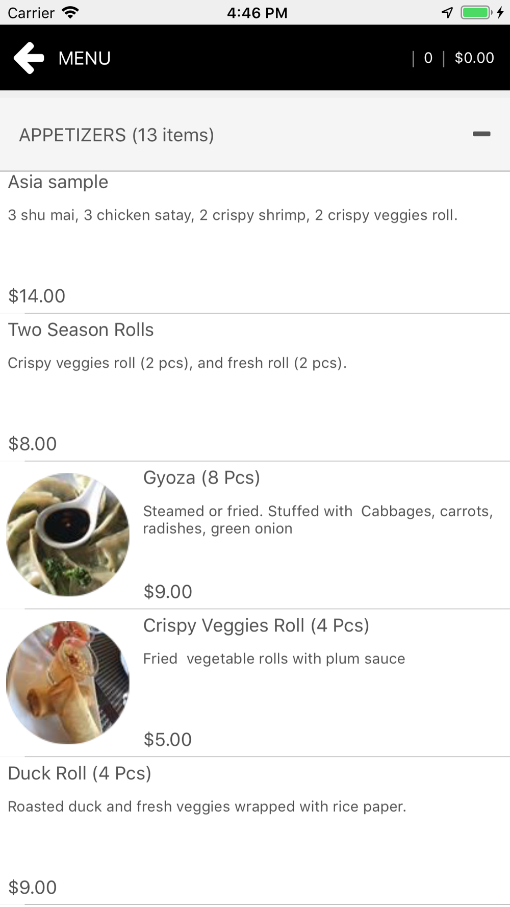Screen dimensions: 510x907
Task: Tap the $5.00 Crispy Veggies Roll price
Action: pyautogui.click(x=168, y=740)
